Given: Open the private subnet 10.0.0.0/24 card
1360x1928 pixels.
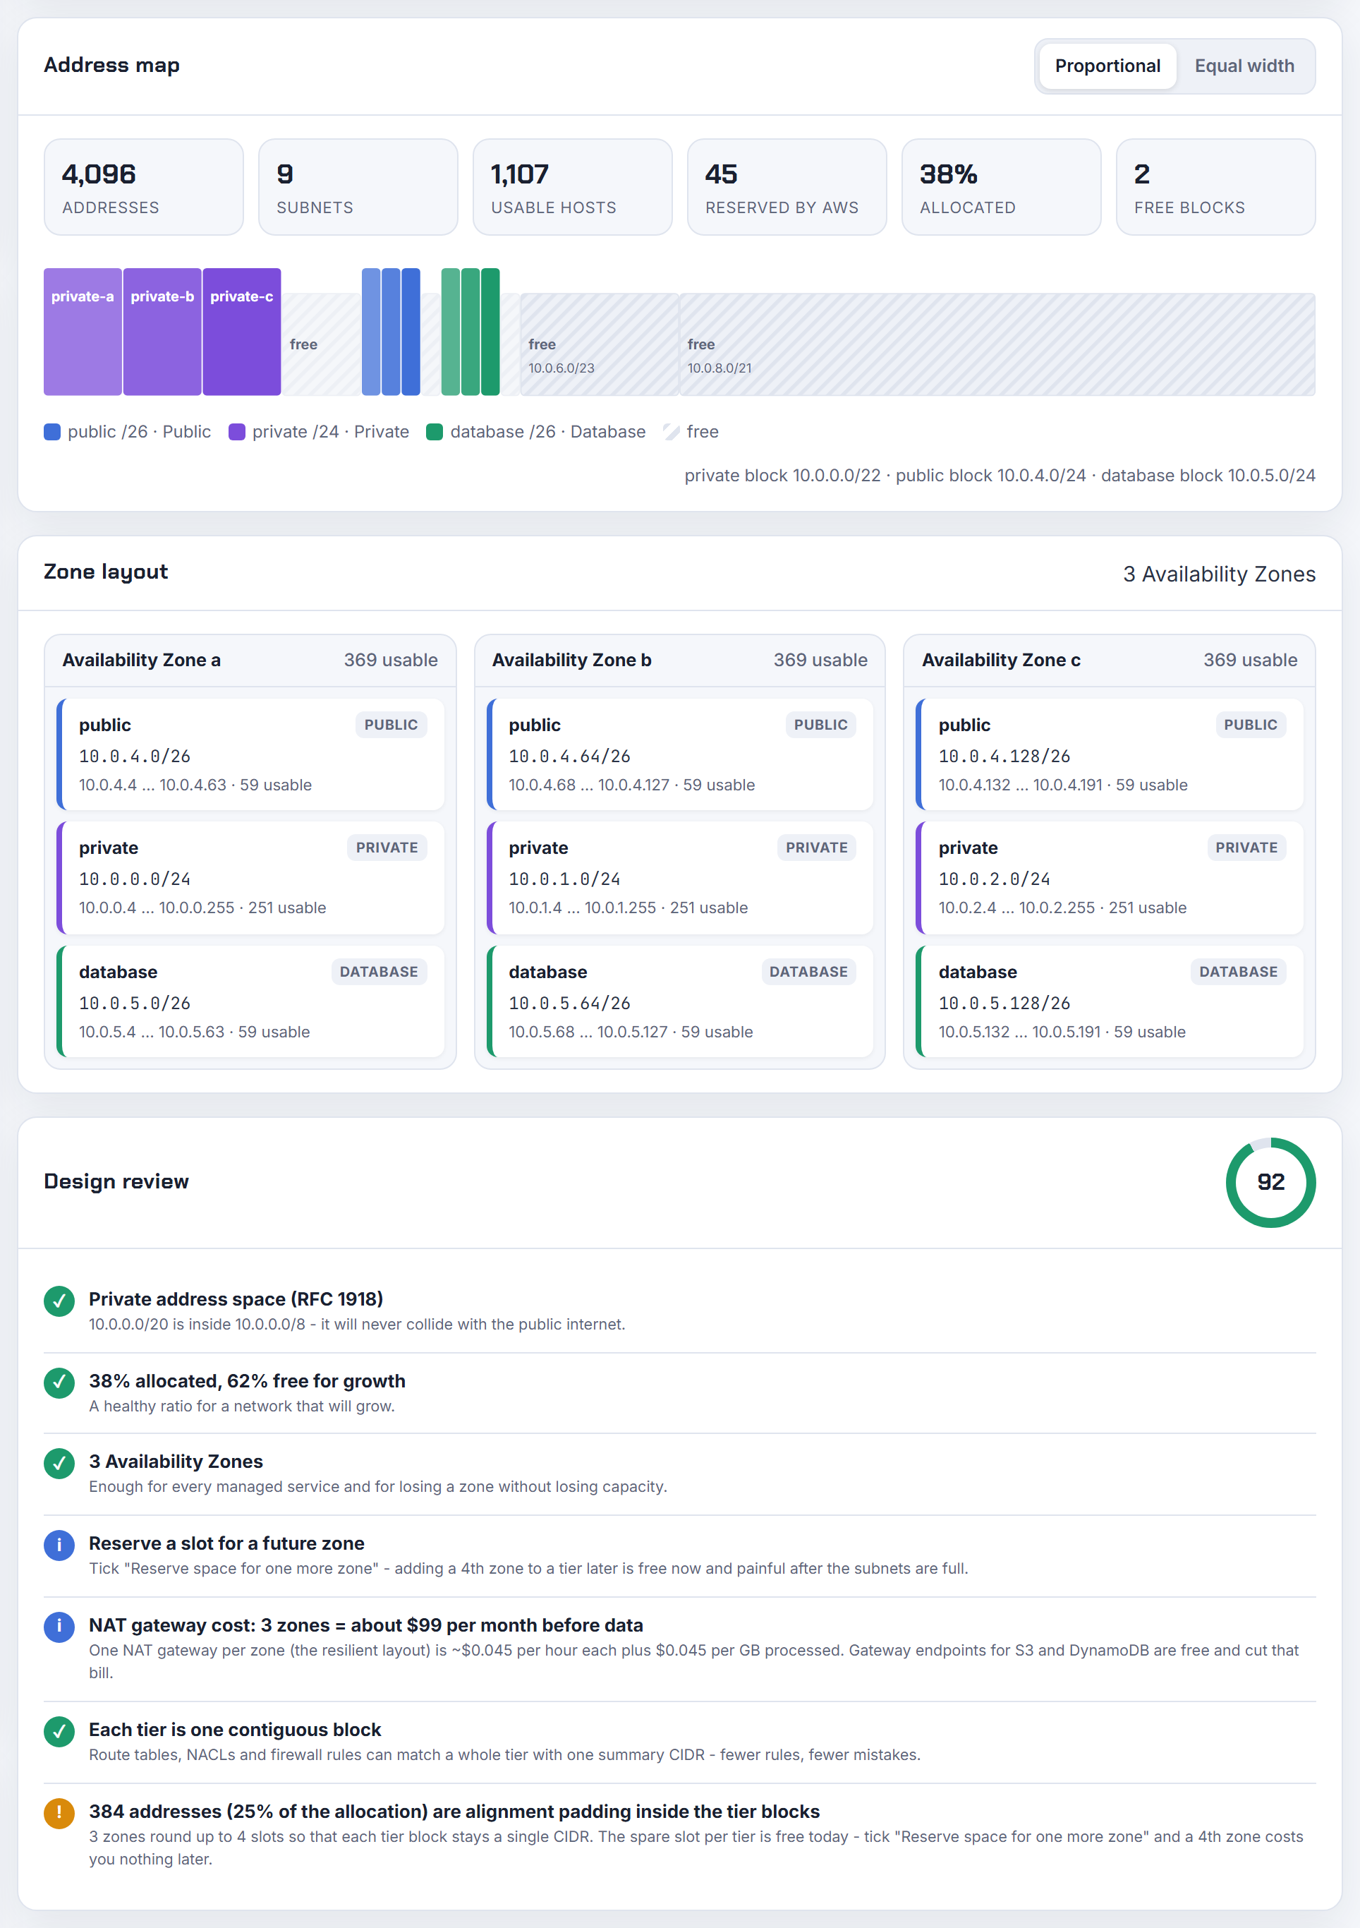Looking at the screenshot, I should coord(250,877).
